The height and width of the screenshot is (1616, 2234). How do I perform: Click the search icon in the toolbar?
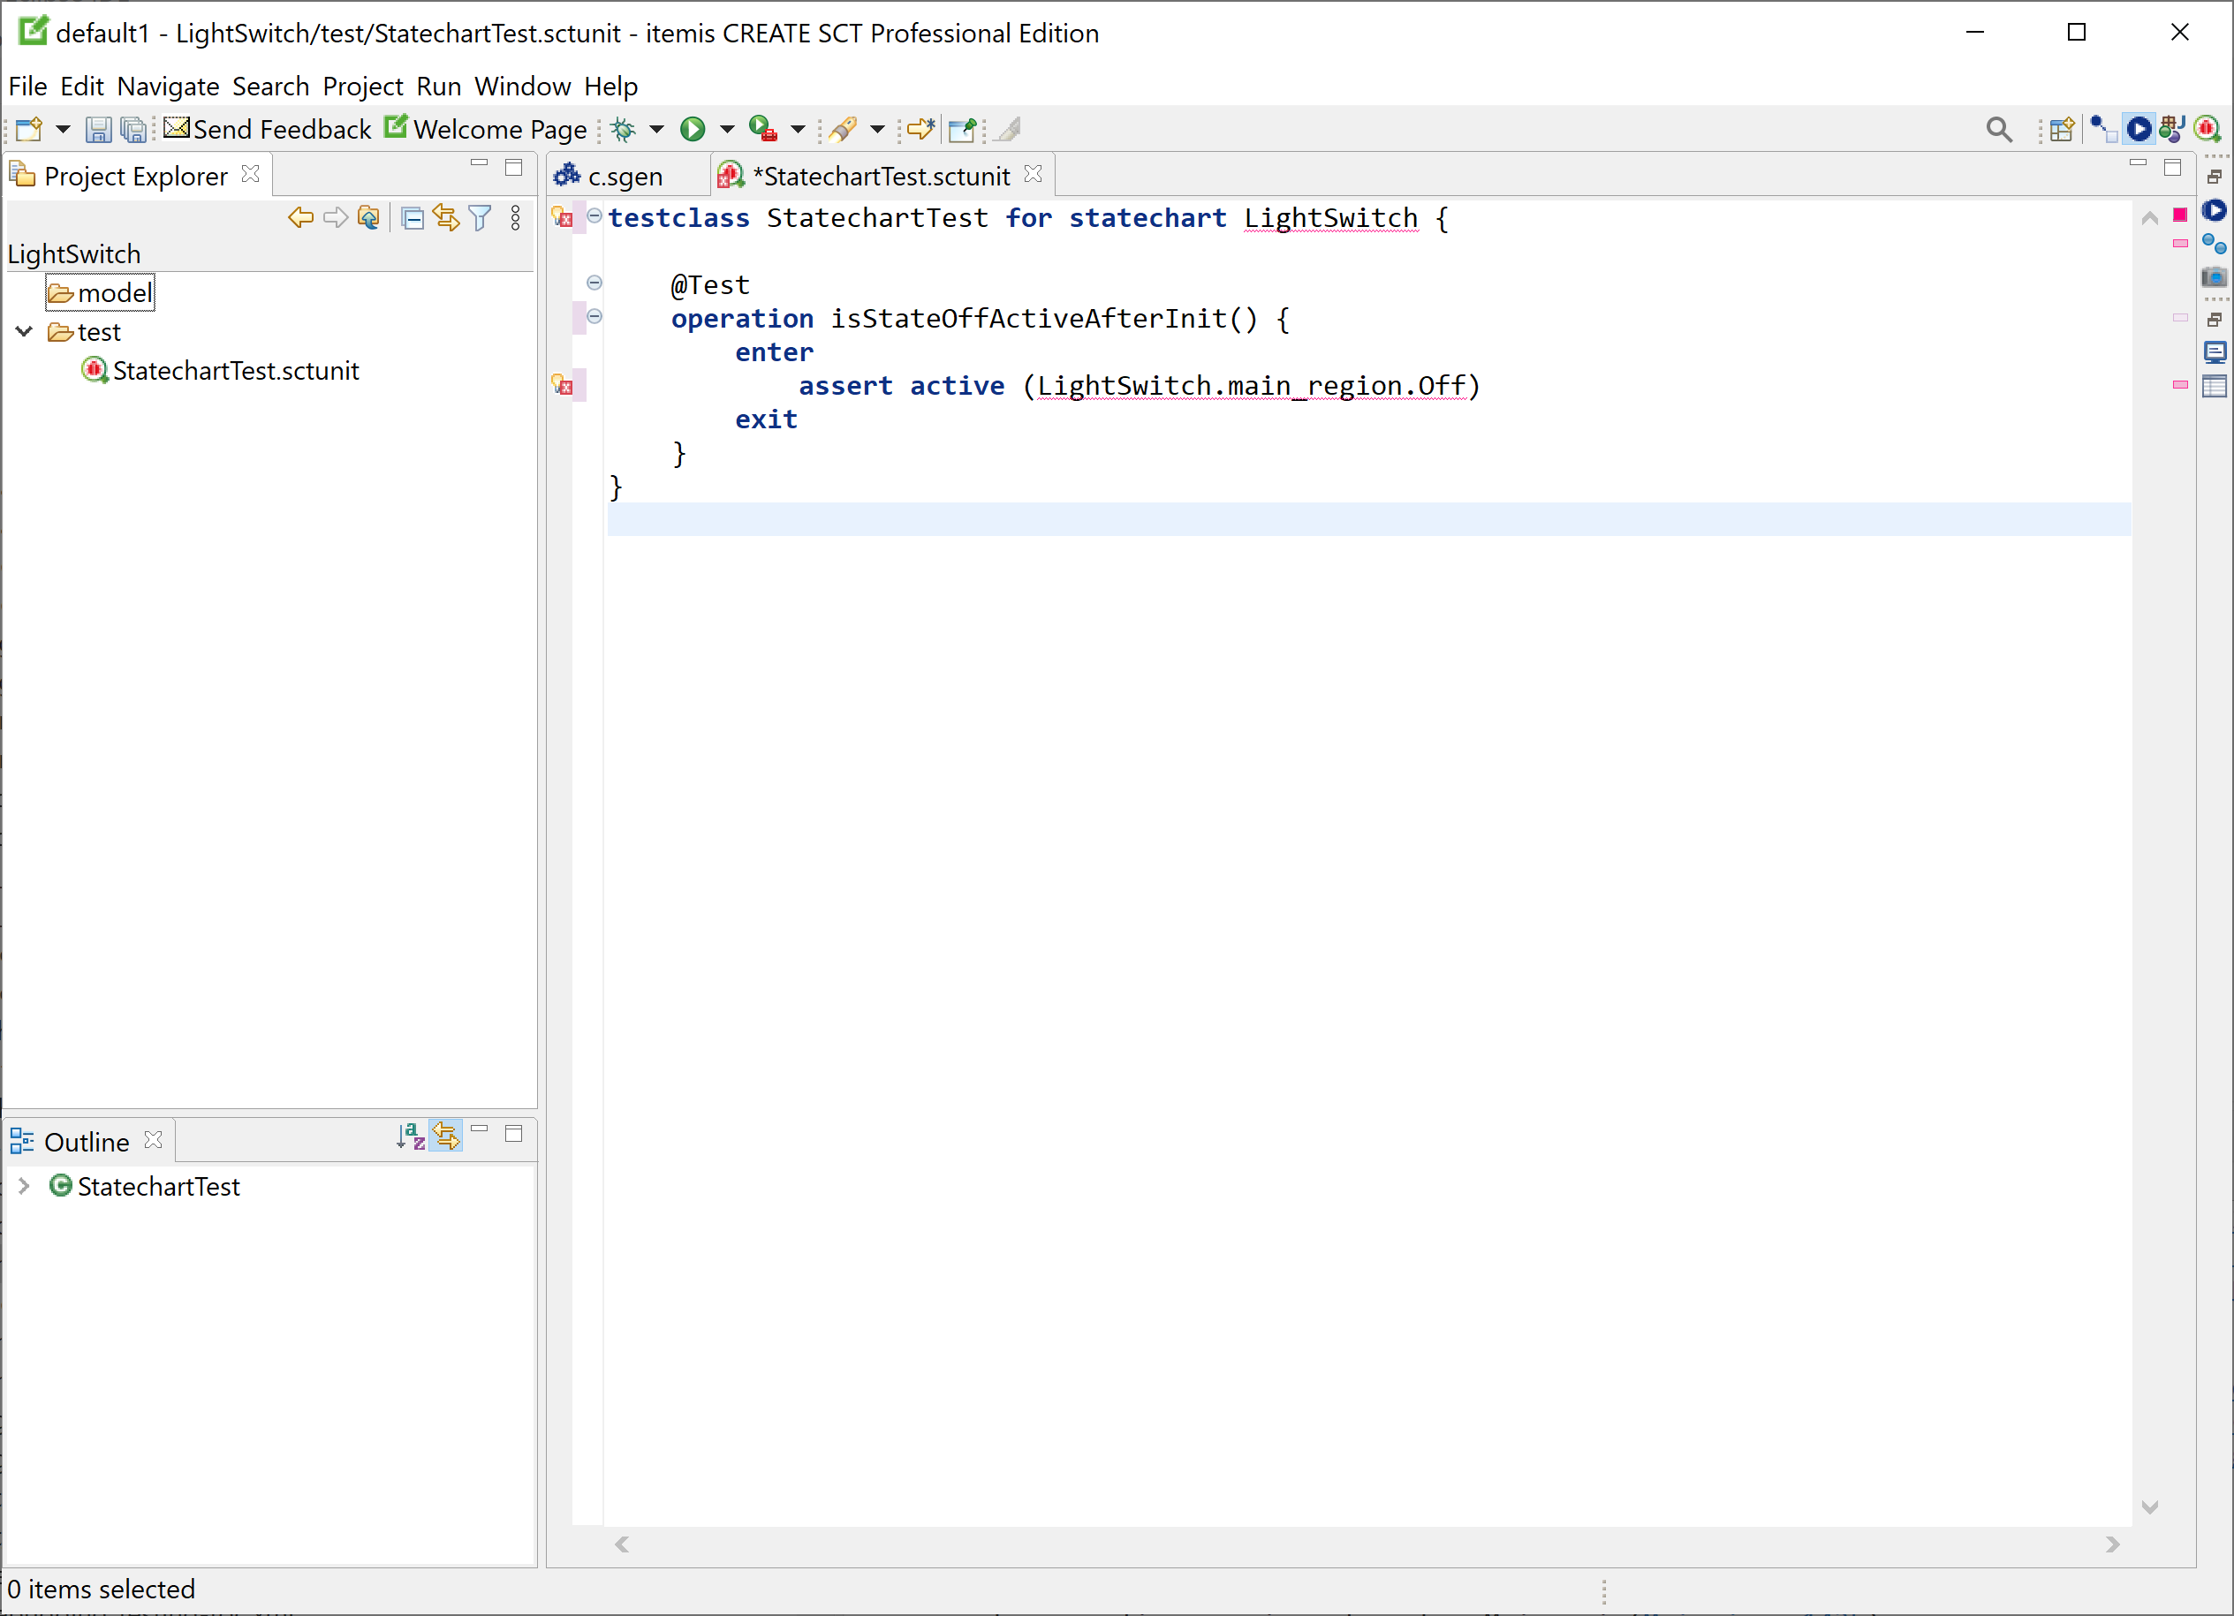click(x=2002, y=126)
